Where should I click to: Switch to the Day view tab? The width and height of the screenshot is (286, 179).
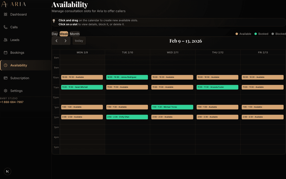(x=55, y=34)
